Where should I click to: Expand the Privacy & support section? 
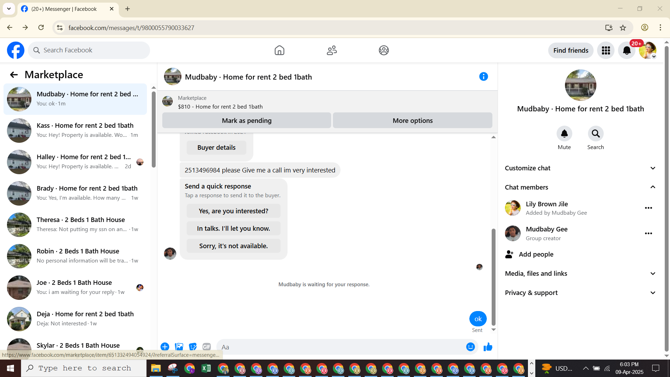(580, 293)
